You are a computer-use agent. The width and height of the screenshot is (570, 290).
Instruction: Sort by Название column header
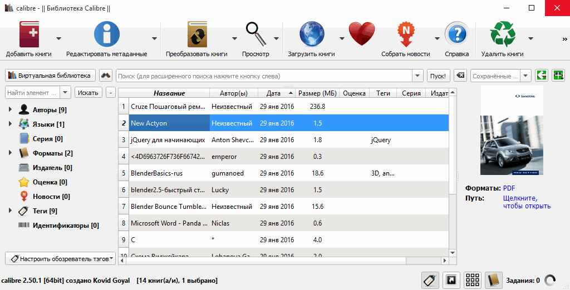click(x=169, y=93)
